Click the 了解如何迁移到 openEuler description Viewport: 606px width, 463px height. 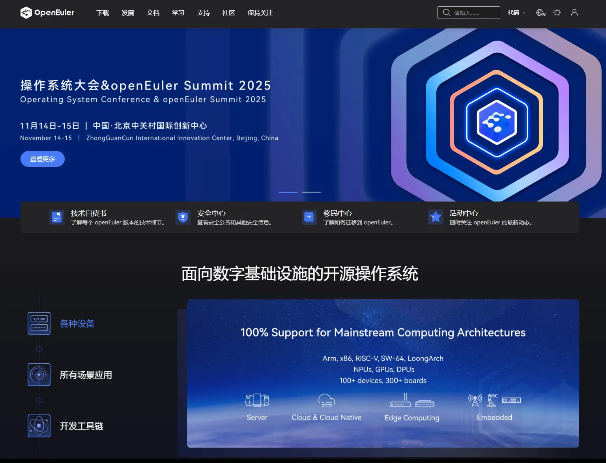[359, 222]
